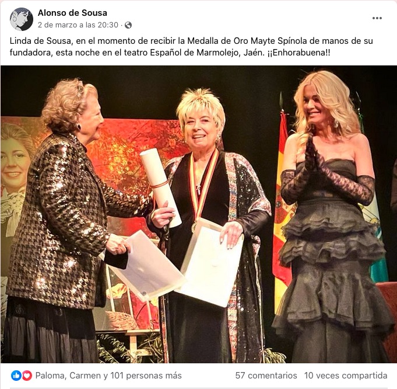Click the public globe audience icon
This screenshot has height=389, width=397.
tap(128, 25)
